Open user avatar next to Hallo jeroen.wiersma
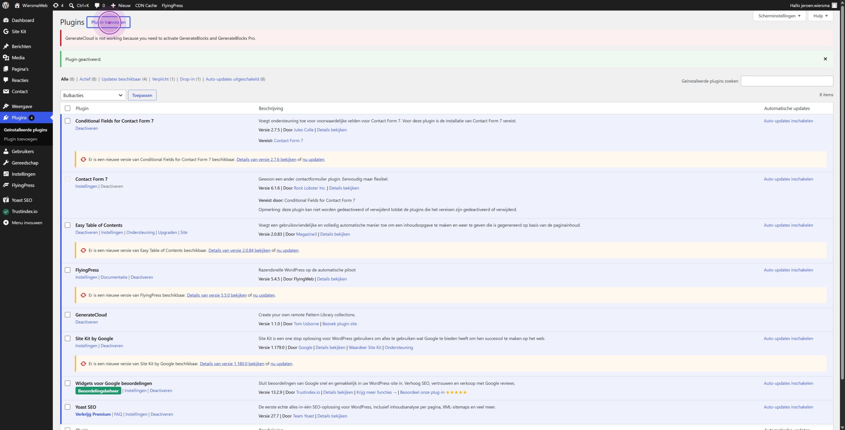This screenshot has height=430, width=845. click(x=834, y=5)
